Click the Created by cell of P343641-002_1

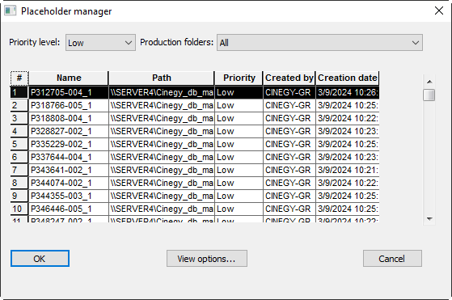click(289, 170)
